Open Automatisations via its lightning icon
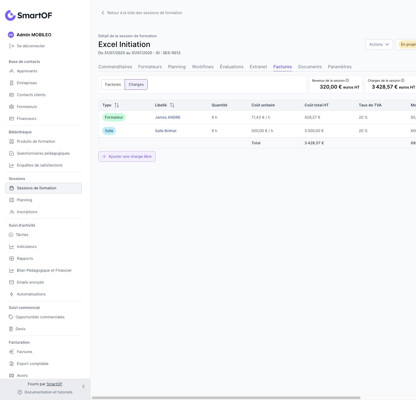This screenshot has height=400, width=416. (12, 294)
